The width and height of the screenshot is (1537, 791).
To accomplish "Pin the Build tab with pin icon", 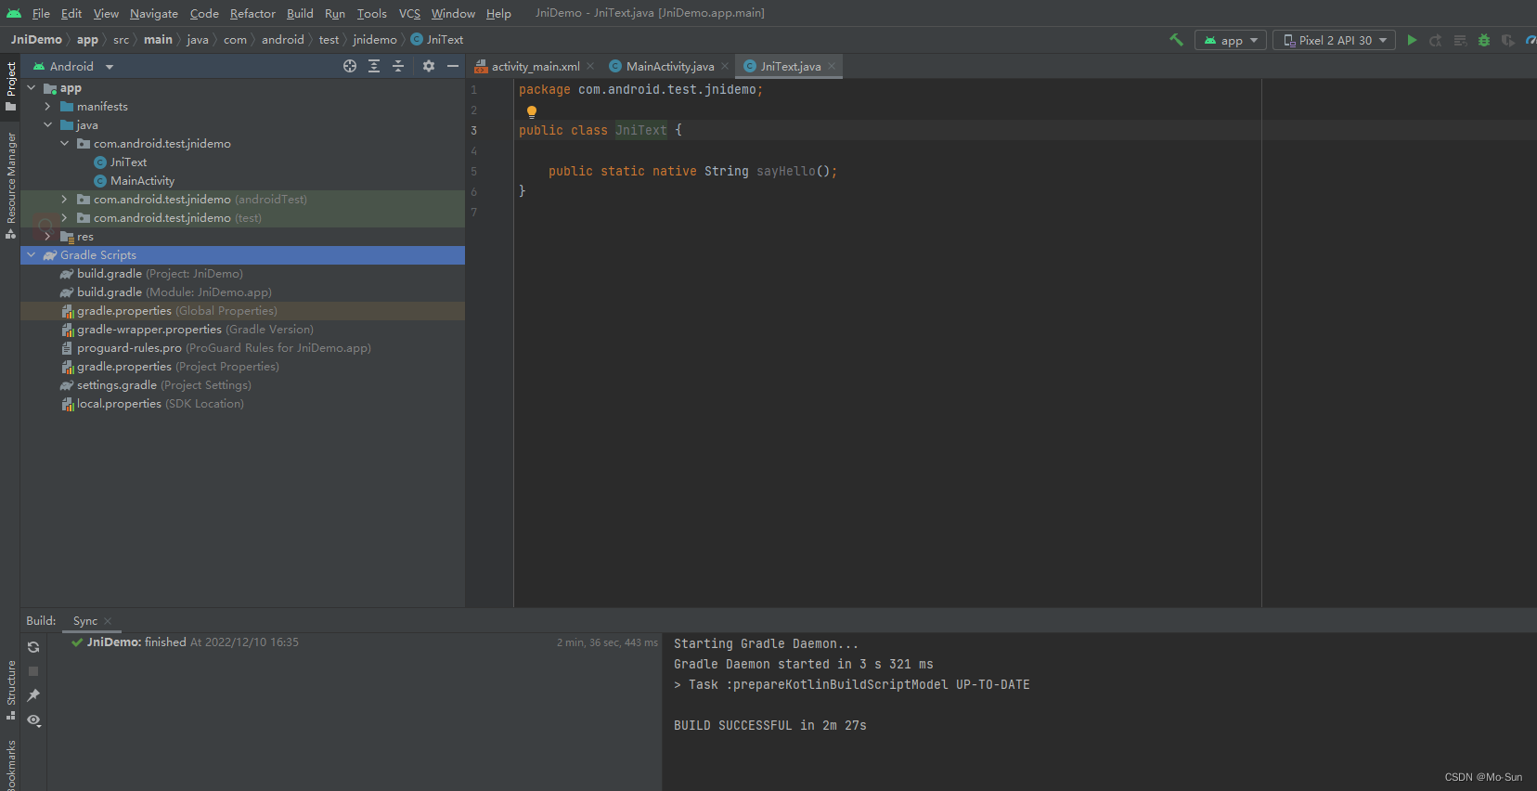I will coord(33,695).
